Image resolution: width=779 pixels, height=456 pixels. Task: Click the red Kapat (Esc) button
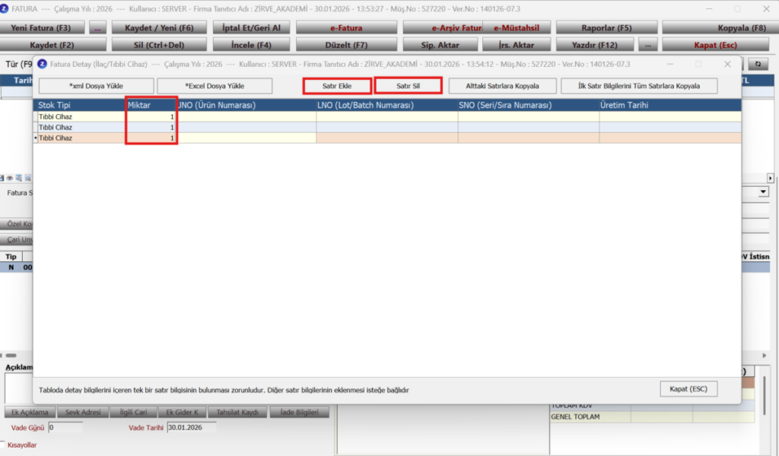(715, 45)
